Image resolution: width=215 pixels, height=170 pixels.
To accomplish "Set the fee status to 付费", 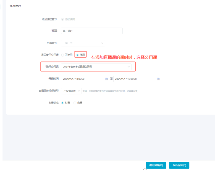I will click(62, 103).
